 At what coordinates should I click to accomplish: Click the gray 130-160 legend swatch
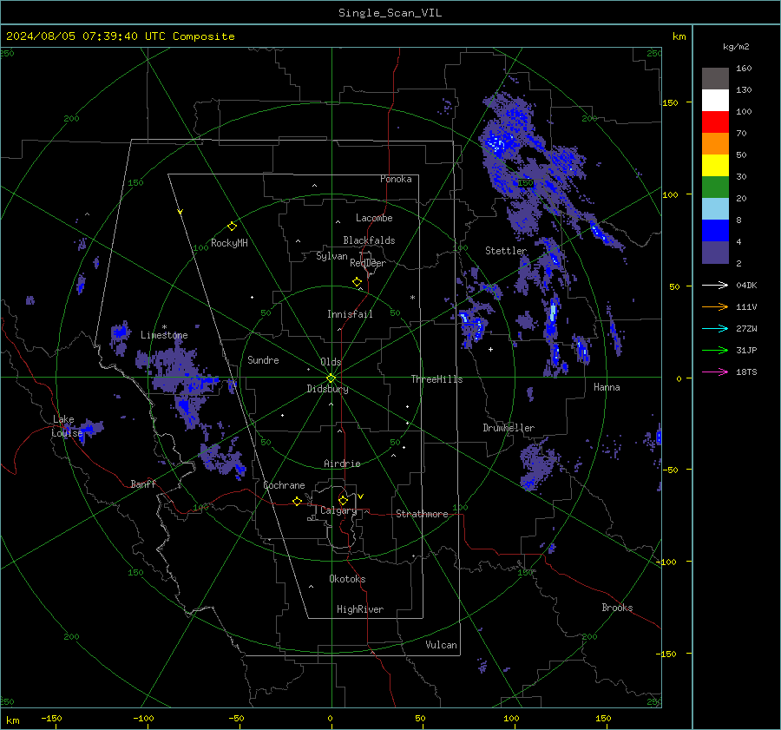tap(715, 79)
